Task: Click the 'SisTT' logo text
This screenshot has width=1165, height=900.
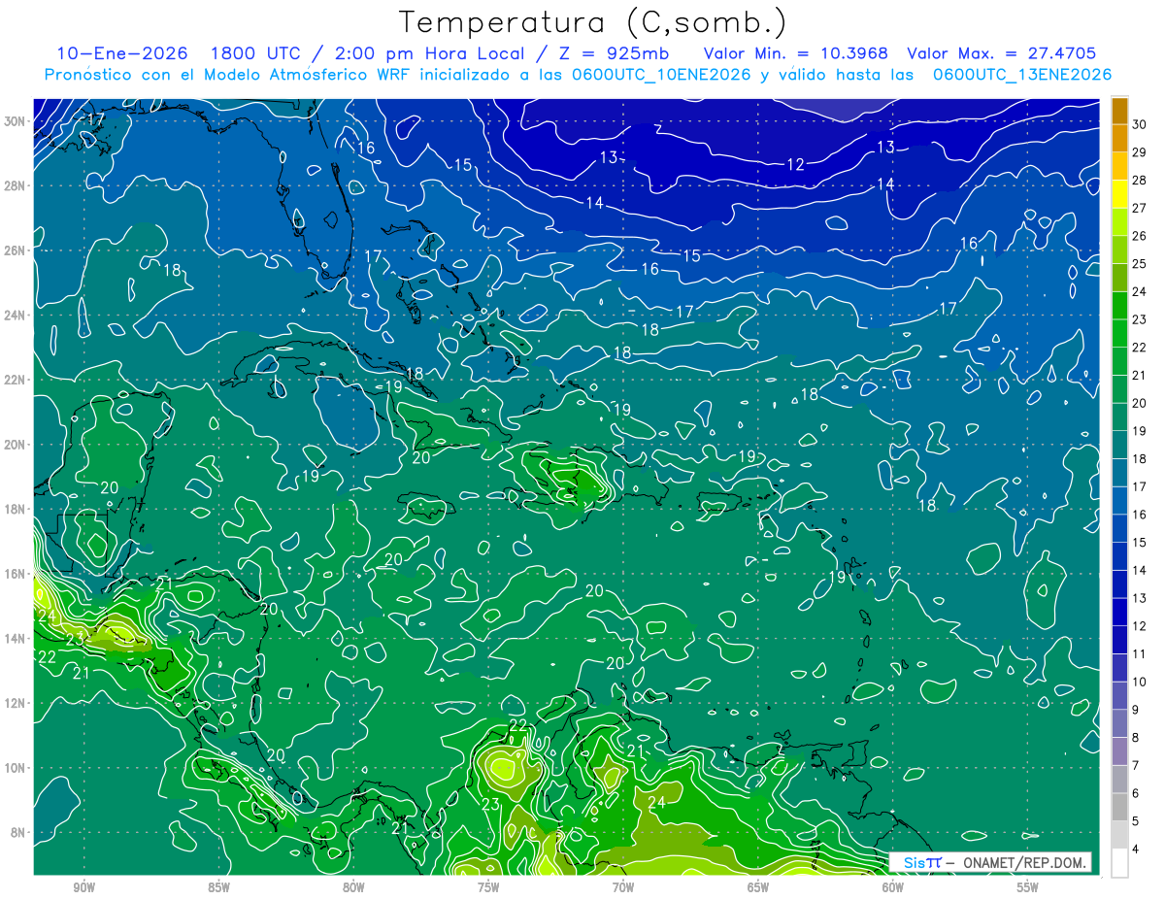Action: [921, 862]
